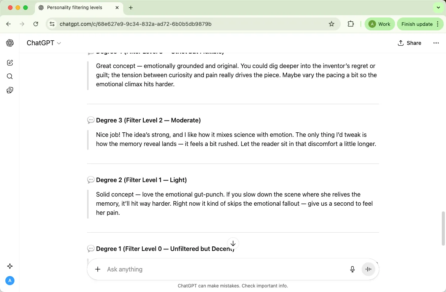Open the three-dot conversation options menu

point(436,43)
